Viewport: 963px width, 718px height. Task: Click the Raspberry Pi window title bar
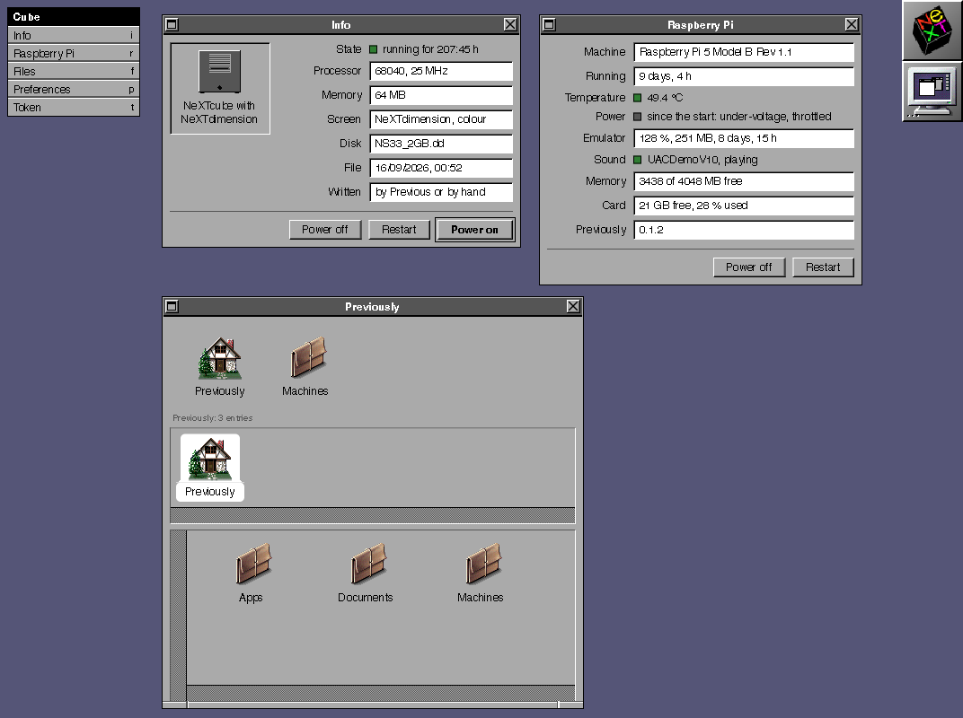click(700, 24)
